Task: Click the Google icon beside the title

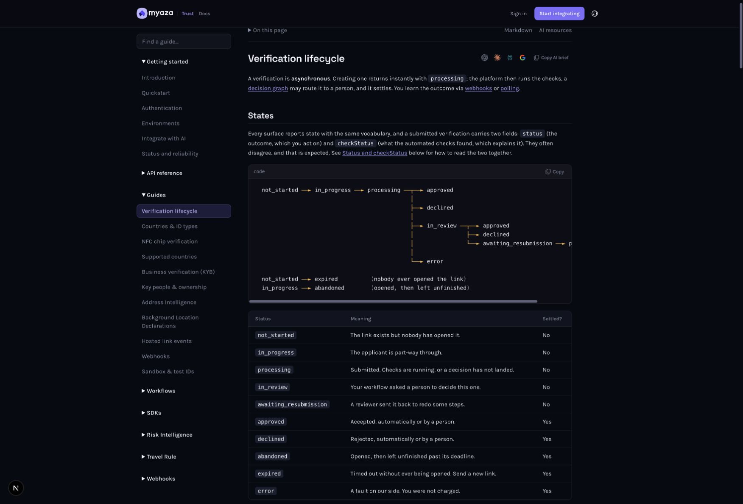Action: click(522, 58)
